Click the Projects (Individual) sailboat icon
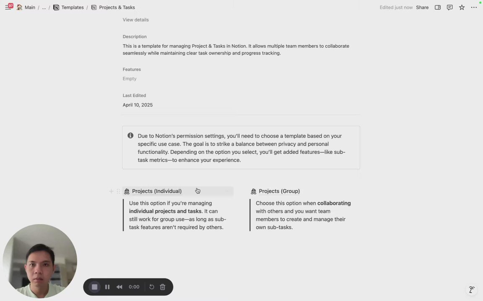Screen dimensions: 483x301 tap(127, 191)
